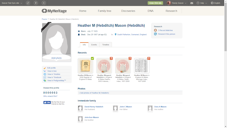Click pending question badge on GRO Indexes death record
The width and height of the screenshot is (227, 128).
pyautogui.click(x=111, y=58)
